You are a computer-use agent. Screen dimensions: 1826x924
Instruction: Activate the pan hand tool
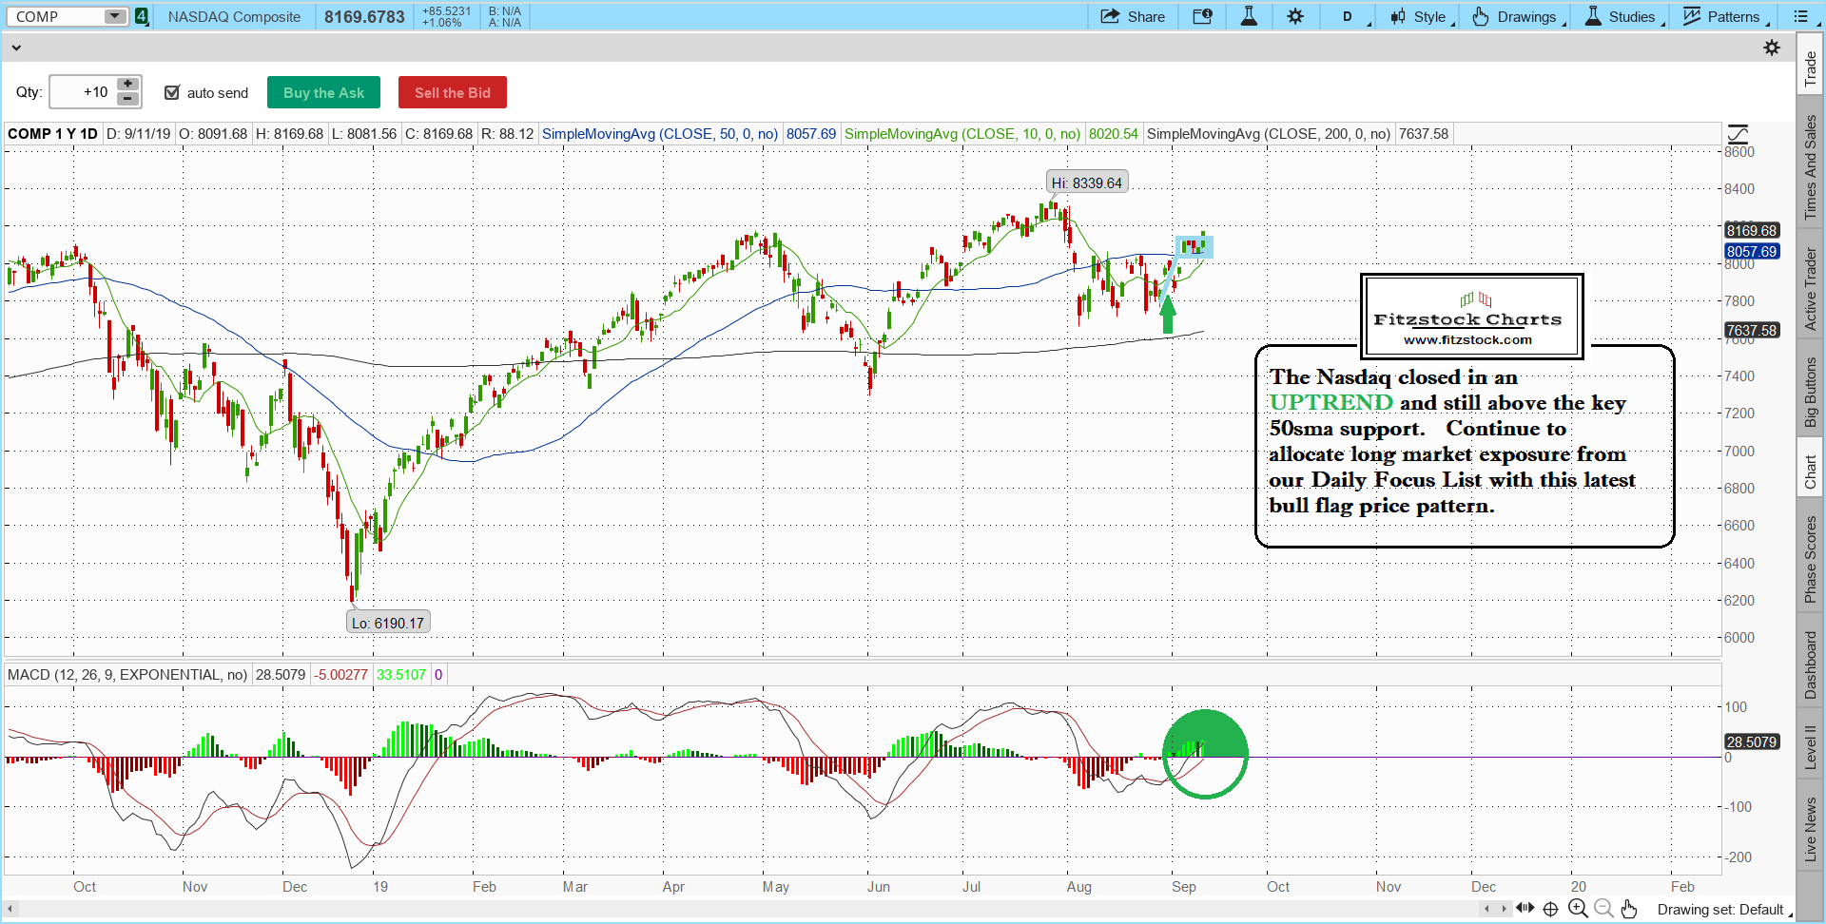coord(1629,909)
